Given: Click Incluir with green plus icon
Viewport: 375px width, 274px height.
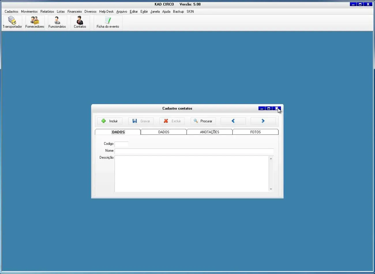Looking at the screenshot, I should 110,121.
